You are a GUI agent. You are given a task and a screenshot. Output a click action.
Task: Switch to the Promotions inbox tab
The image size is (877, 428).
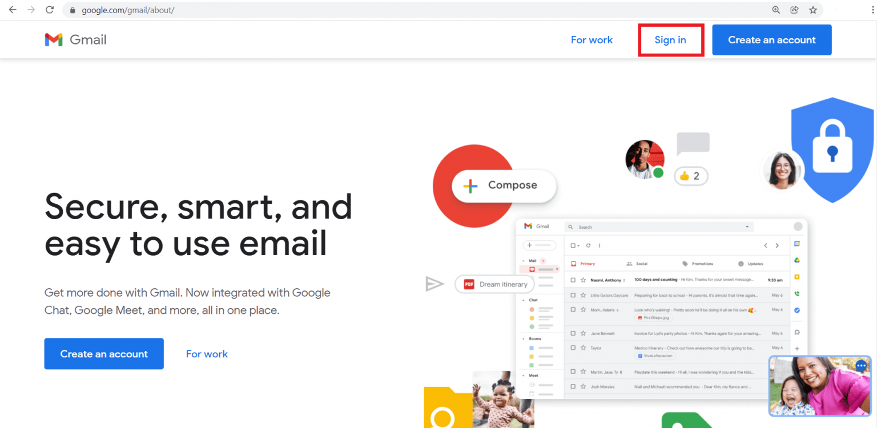click(x=703, y=264)
